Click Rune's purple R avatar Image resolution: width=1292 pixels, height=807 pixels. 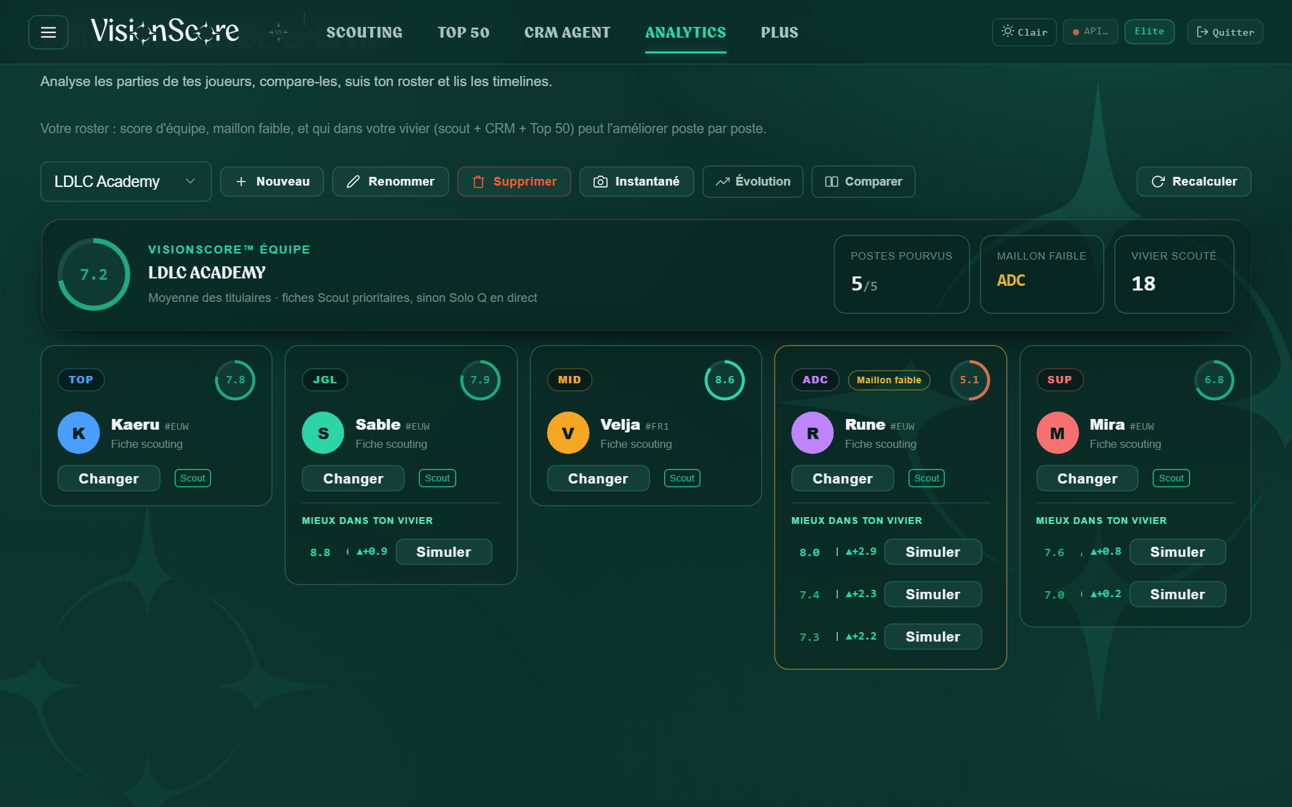[812, 433]
